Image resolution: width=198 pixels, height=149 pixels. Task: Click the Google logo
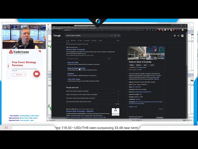[57, 36]
